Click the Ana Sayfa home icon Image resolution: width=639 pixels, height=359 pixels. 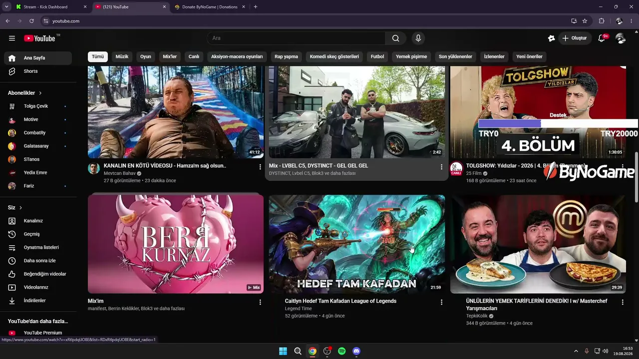click(12, 58)
